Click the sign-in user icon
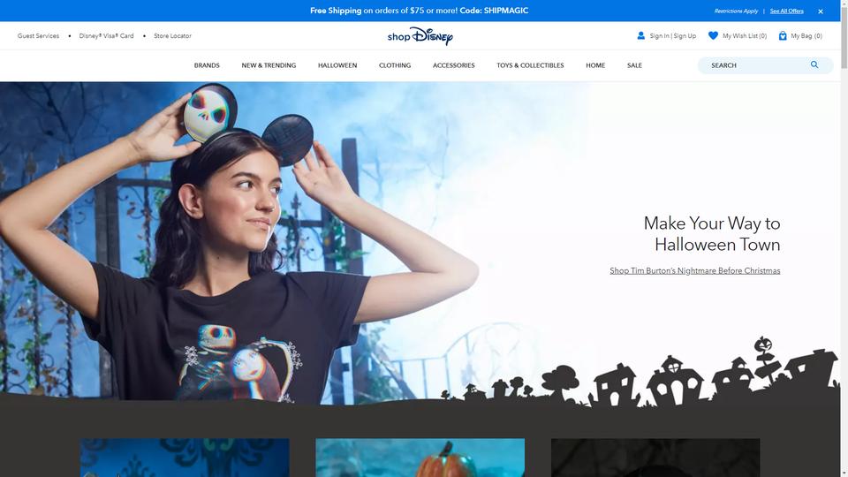This screenshot has height=477, width=848. click(641, 35)
